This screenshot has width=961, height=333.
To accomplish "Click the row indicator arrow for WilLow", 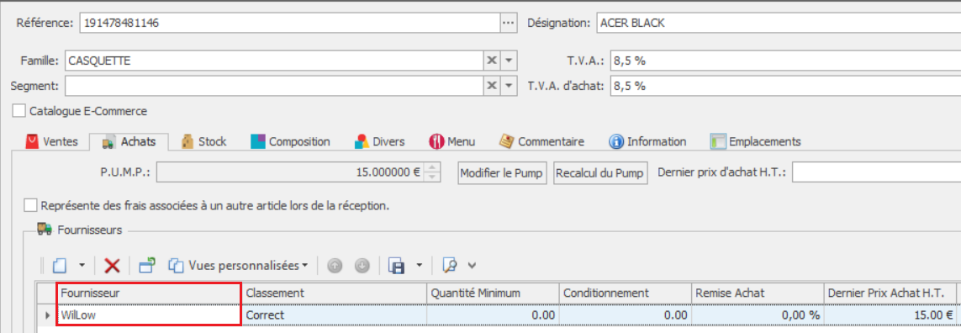I will tap(48, 315).
